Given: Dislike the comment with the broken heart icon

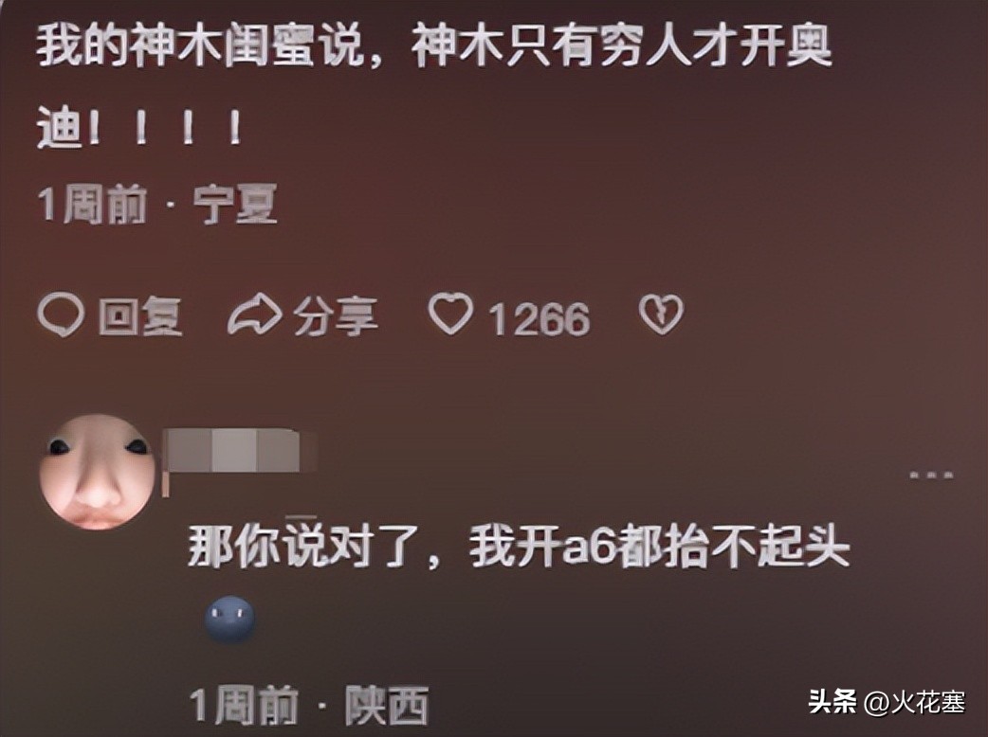Looking at the screenshot, I should point(661,315).
